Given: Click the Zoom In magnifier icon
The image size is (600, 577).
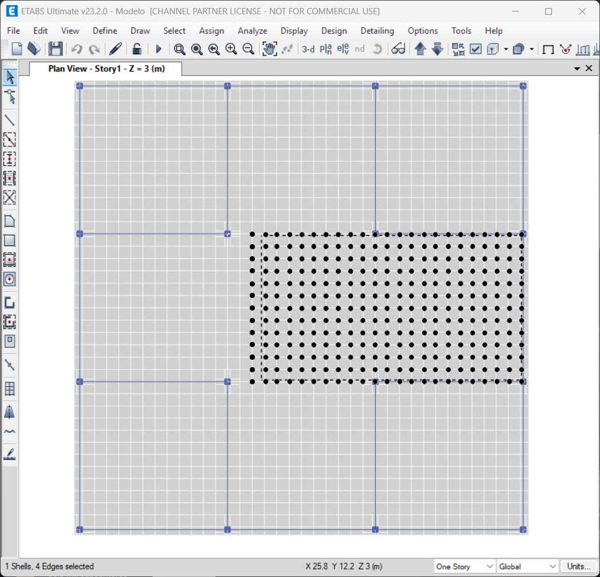Looking at the screenshot, I should click(x=231, y=49).
